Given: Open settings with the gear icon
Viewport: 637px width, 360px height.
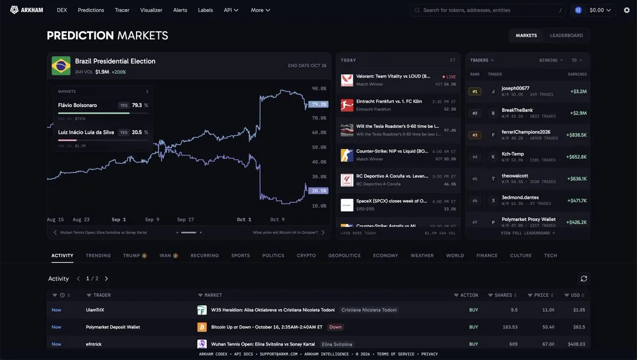Looking at the screenshot, I should 627,10.
